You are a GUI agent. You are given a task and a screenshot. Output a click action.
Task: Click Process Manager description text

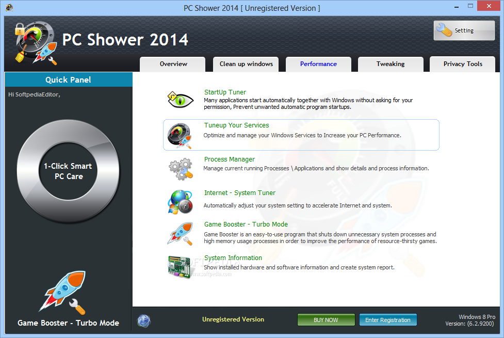click(x=316, y=168)
